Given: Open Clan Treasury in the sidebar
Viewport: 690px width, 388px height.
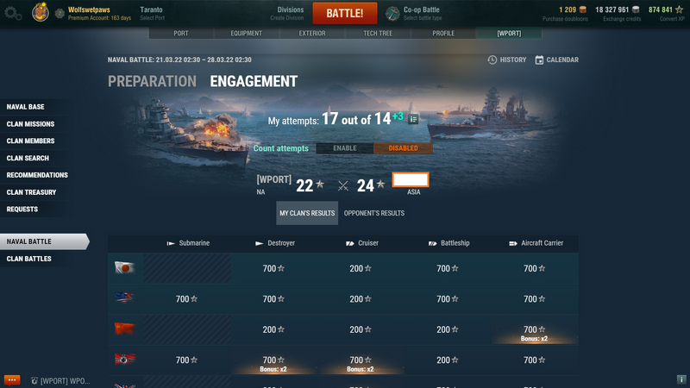Looking at the screenshot, I should [x=31, y=192].
